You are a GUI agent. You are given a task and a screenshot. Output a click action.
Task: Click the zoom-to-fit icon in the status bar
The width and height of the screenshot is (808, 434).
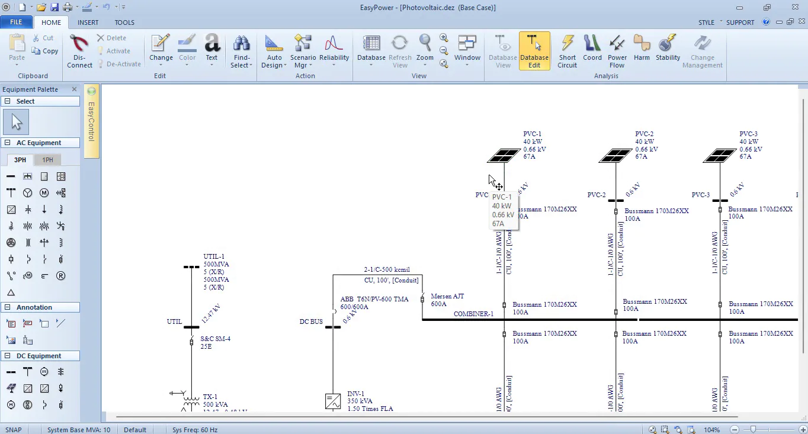coord(652,430)
